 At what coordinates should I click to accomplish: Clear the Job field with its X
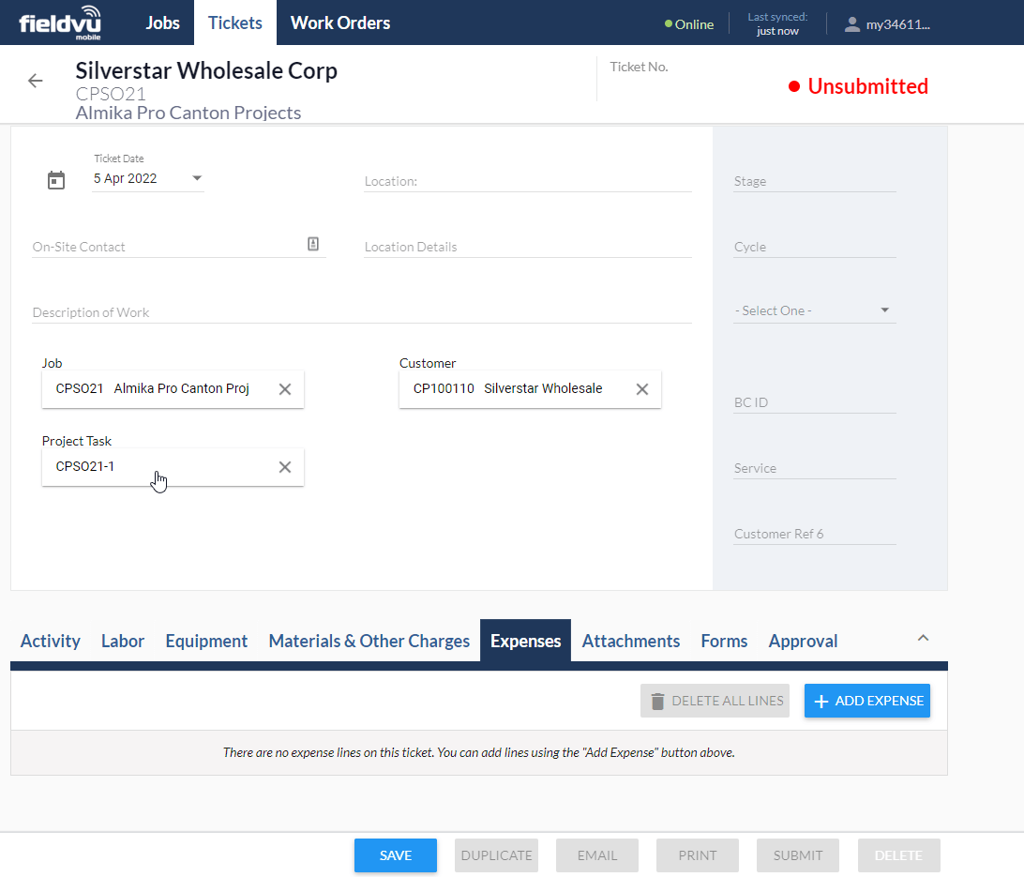tap(285, 389)
